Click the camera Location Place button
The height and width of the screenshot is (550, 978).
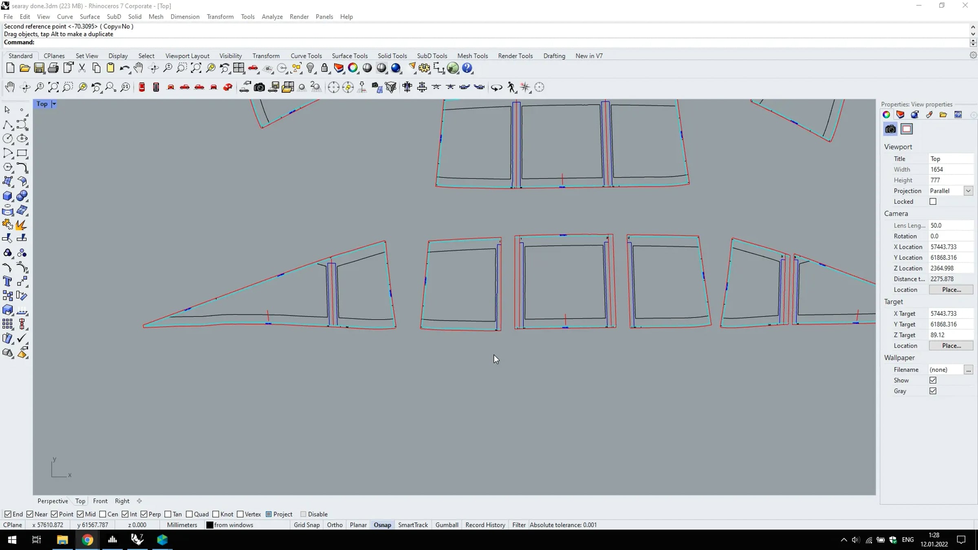pos(951,290)
